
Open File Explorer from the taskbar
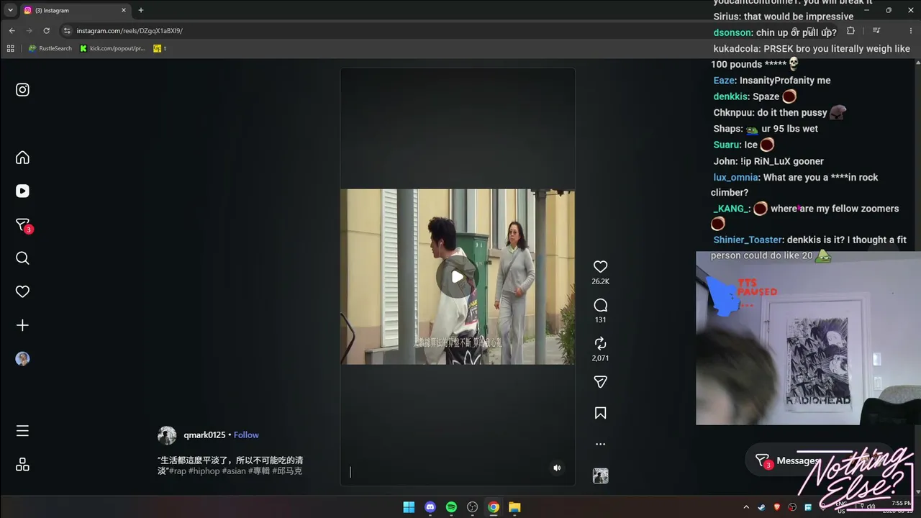point(514,507)
